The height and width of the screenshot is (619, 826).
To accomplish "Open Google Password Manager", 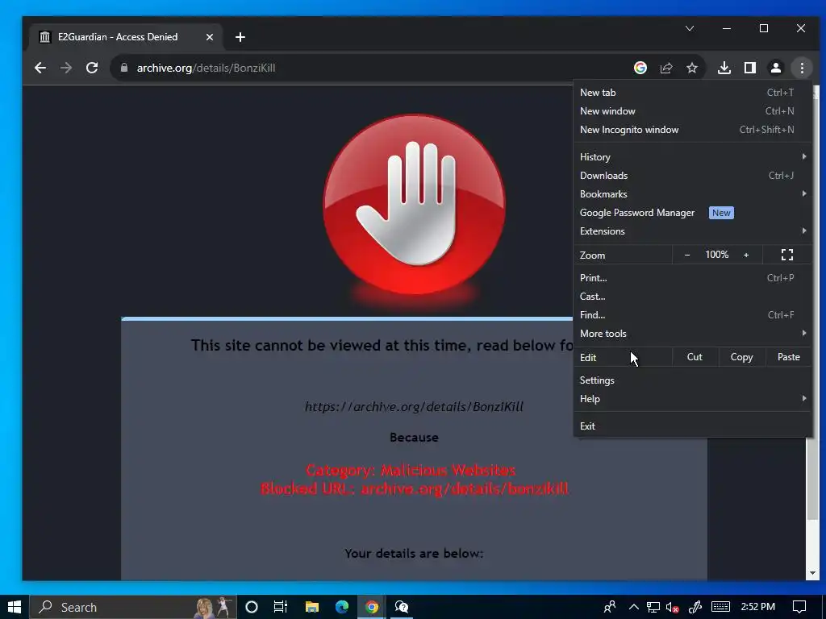I will pos(691,213).
